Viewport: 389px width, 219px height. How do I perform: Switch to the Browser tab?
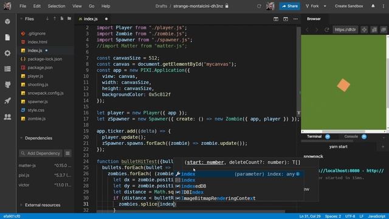pyautogui.click(x=314, y=19)
